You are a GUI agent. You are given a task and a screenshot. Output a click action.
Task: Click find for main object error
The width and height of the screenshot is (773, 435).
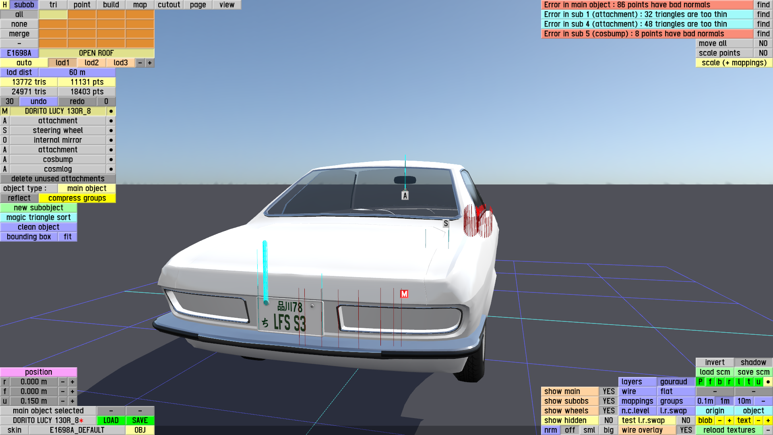(x=763, y=5)
